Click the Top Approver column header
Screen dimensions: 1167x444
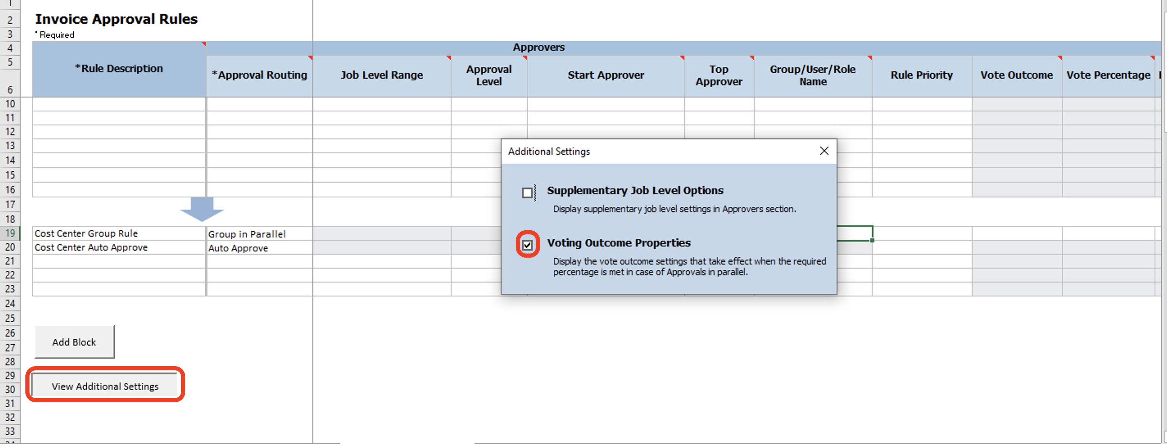click(x=719, y=76)
